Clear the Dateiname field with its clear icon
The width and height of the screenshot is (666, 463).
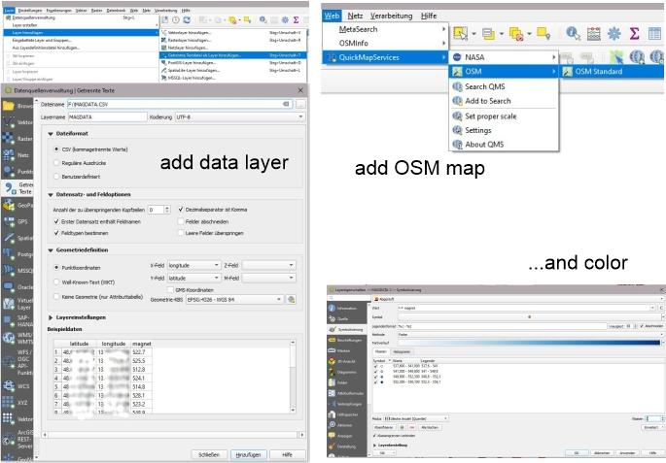[286, 104]
